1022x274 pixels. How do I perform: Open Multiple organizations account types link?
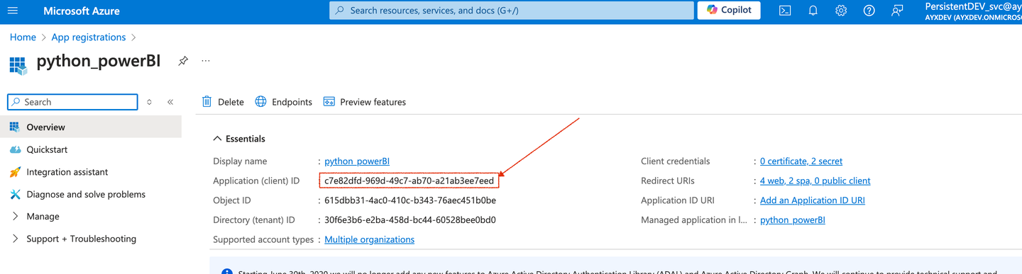(x=369, y=239)
